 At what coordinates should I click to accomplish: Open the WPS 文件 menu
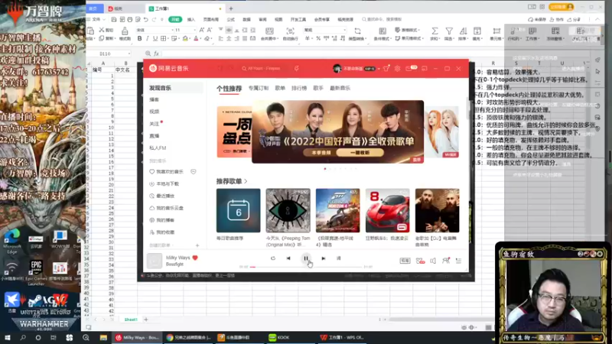(96, 19)
